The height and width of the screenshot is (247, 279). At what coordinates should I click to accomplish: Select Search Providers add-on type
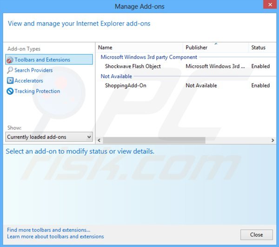33,70
